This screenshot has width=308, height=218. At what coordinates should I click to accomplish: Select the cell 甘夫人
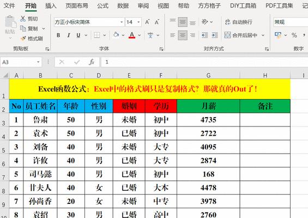(x=40, y=187)
